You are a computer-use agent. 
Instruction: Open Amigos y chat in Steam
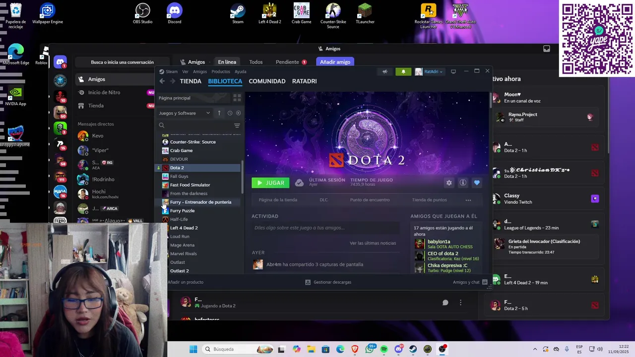(x=470, y=282)
